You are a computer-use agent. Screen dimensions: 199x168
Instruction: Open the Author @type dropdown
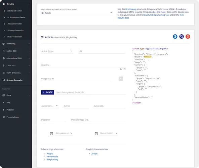tap(50, 106)
